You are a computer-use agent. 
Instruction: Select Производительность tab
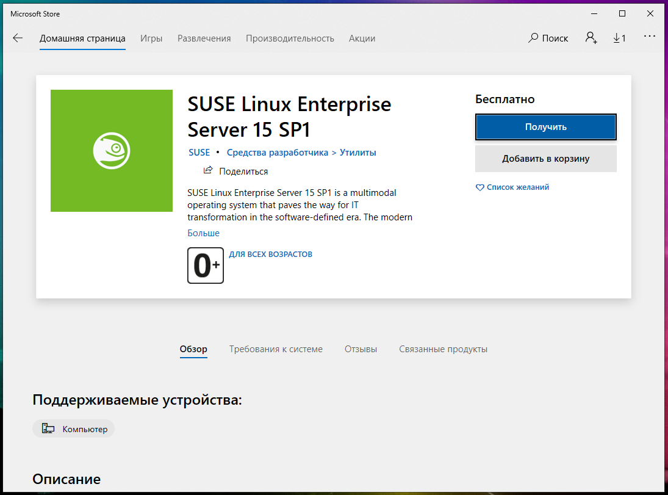click(290, 38)
